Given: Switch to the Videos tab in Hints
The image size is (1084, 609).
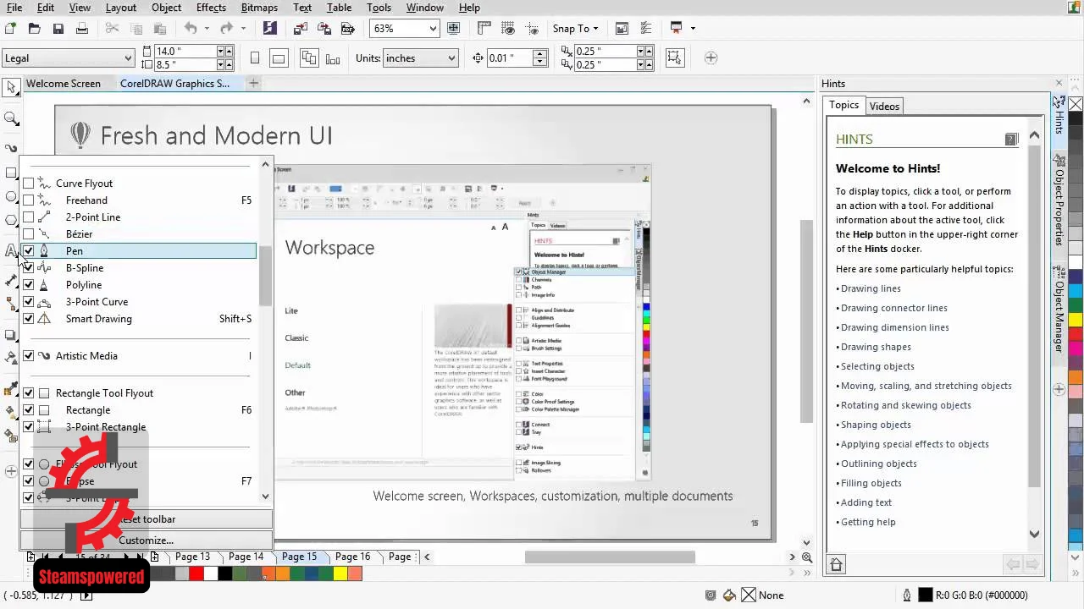Looking at the screenshot, I should [884, 106].
